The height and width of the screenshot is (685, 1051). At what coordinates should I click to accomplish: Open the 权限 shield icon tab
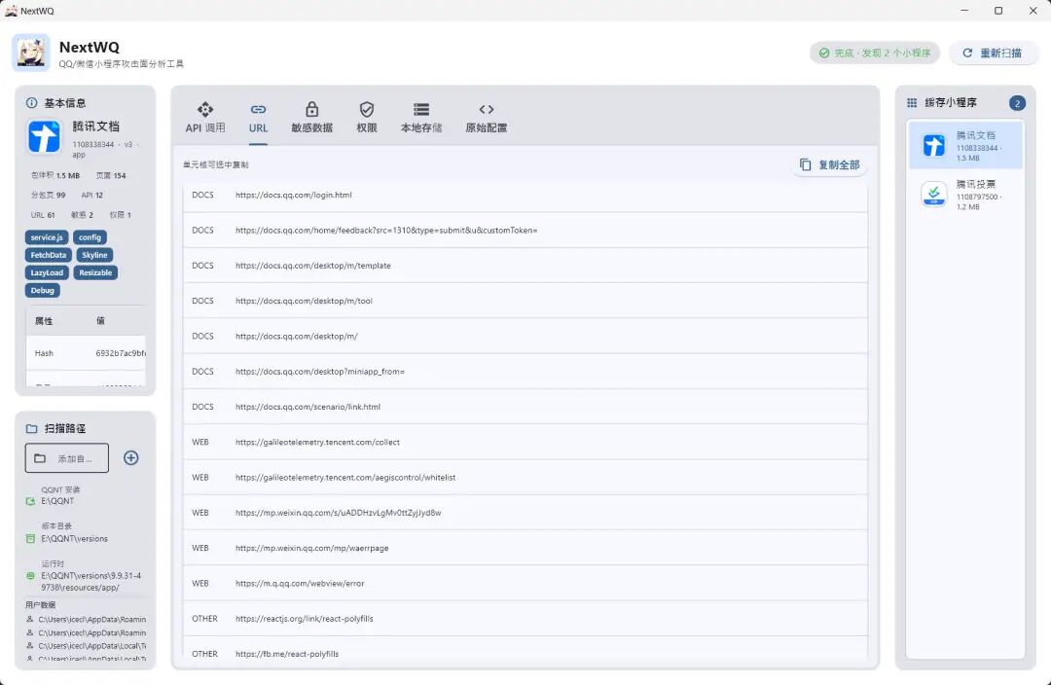367,109
